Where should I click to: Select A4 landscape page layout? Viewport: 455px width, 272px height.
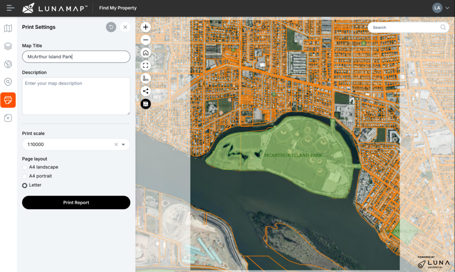pos(25,167)
